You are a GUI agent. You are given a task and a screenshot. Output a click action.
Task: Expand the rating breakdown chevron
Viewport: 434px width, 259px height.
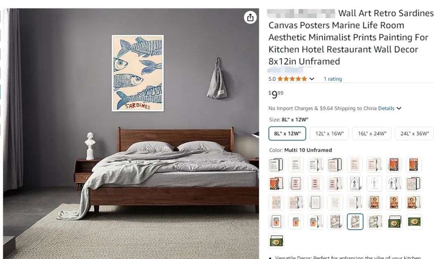click(x=312, y=79)
